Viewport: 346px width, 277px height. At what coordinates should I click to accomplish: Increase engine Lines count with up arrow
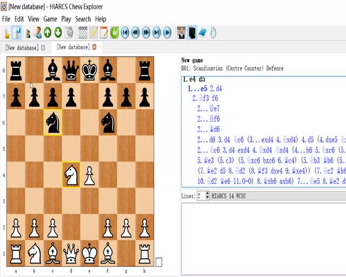click(207, 194)
